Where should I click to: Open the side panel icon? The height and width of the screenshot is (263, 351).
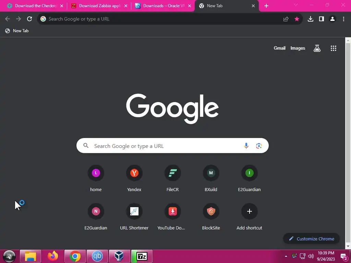322,19
